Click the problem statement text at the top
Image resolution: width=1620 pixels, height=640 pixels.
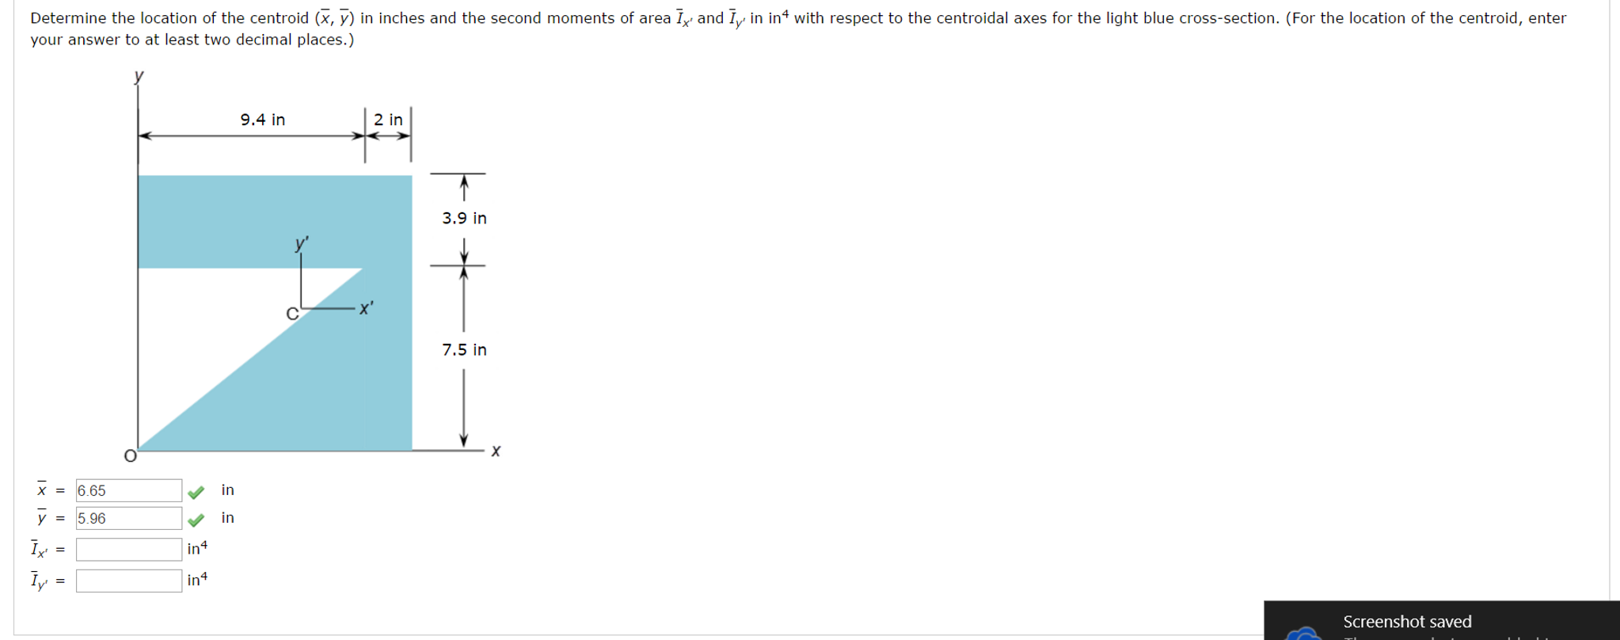pos(554,17)
